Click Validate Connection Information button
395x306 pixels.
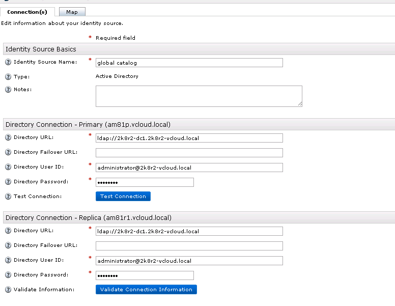pyautogui.click(x=146, y=289)
